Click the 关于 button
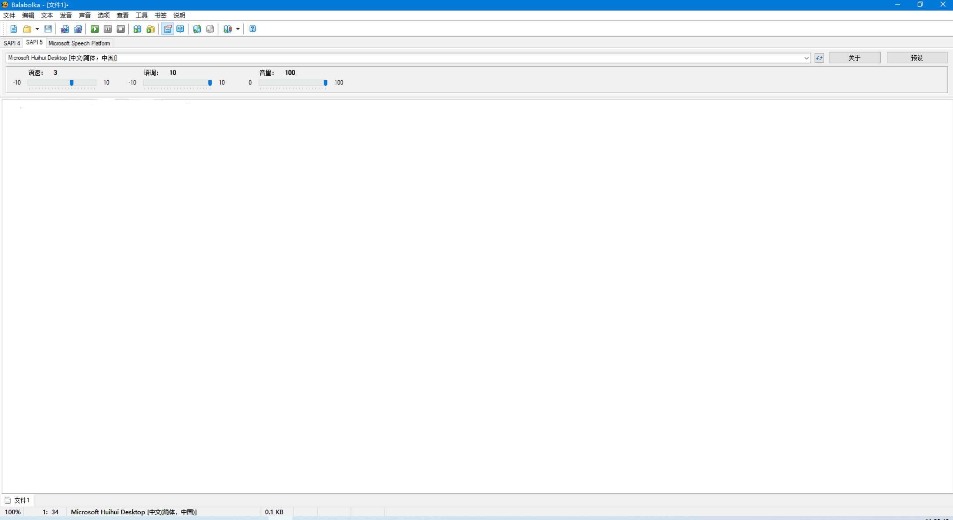Screen dimensions: 953x520 point(855,58)
